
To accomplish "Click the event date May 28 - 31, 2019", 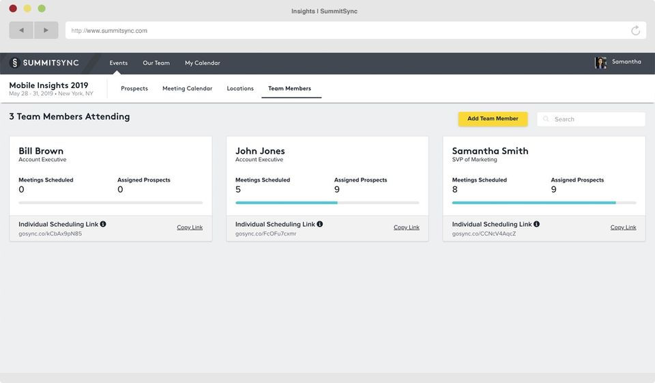I will point(31,94).
